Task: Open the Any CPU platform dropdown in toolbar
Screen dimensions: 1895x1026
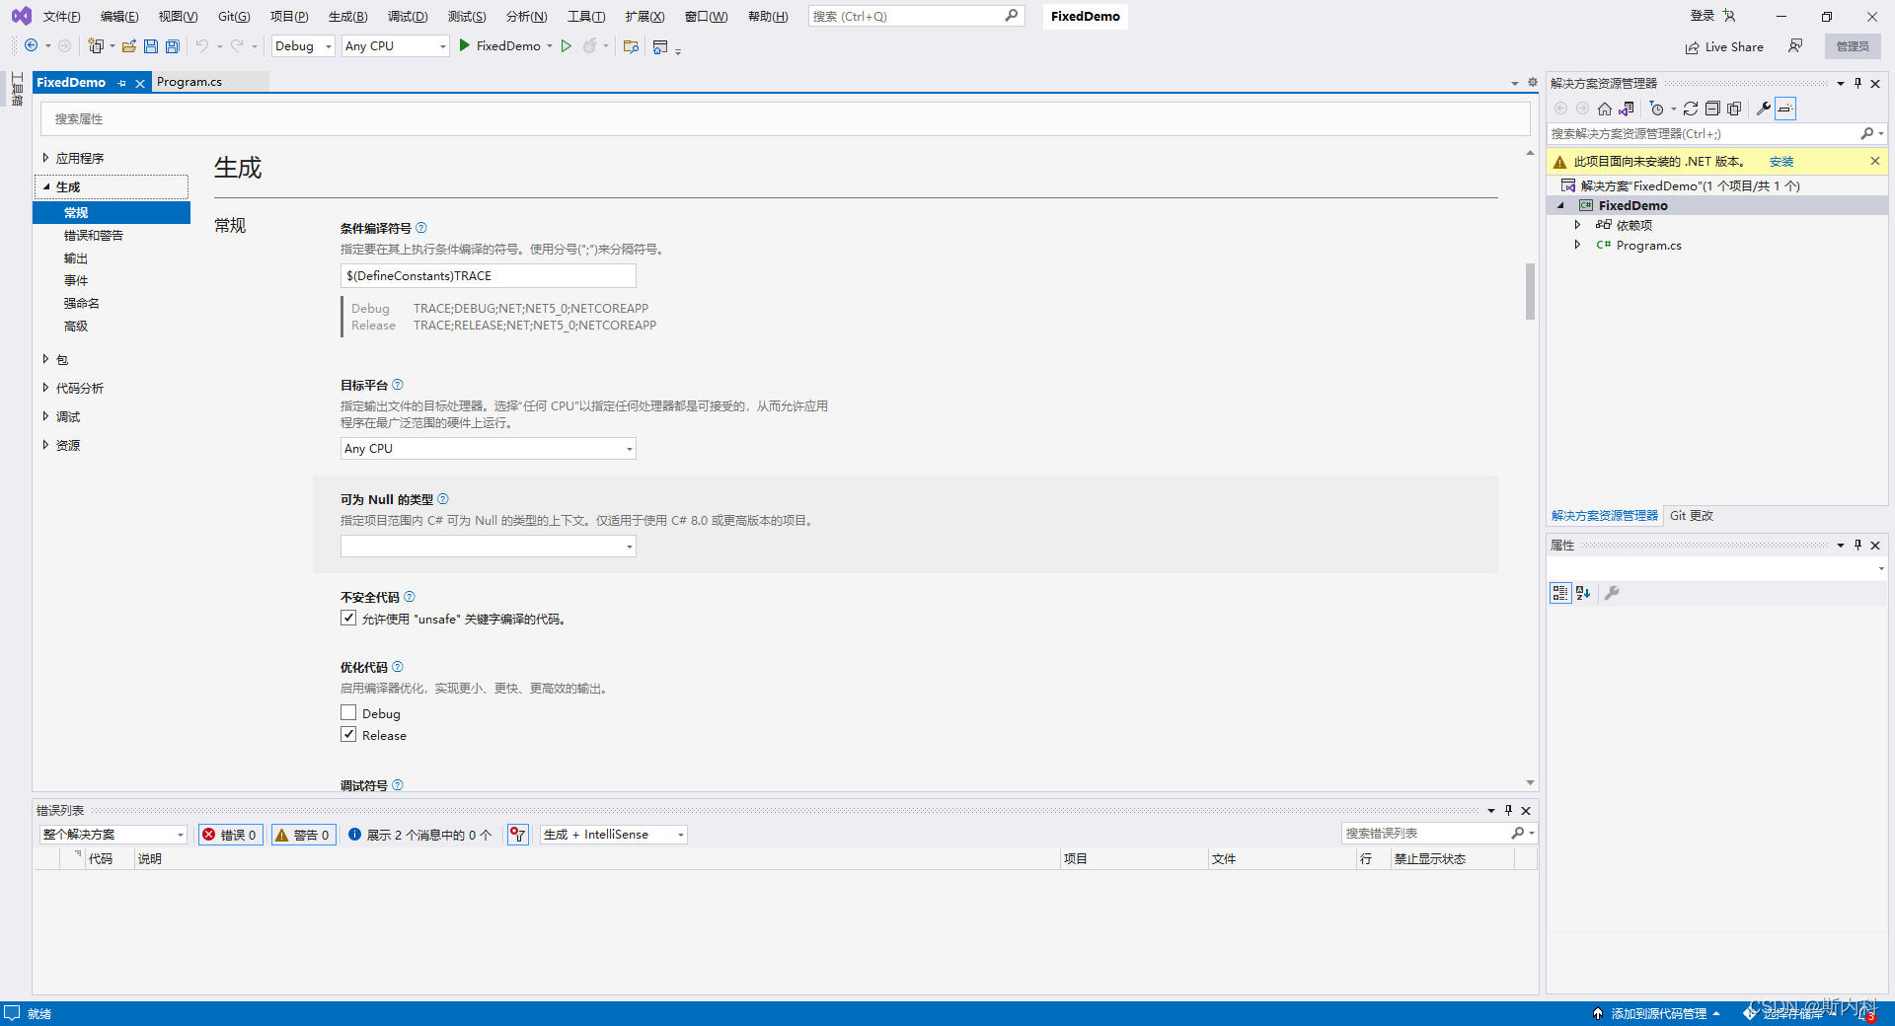Action: [396, 45]
